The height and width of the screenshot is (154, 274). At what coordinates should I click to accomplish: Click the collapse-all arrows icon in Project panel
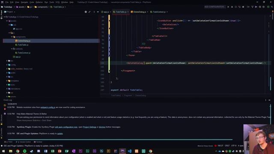[89, 12]
